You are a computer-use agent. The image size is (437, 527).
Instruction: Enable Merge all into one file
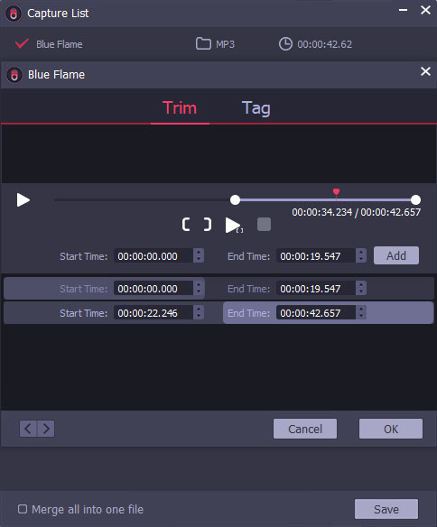click(23, 509)
